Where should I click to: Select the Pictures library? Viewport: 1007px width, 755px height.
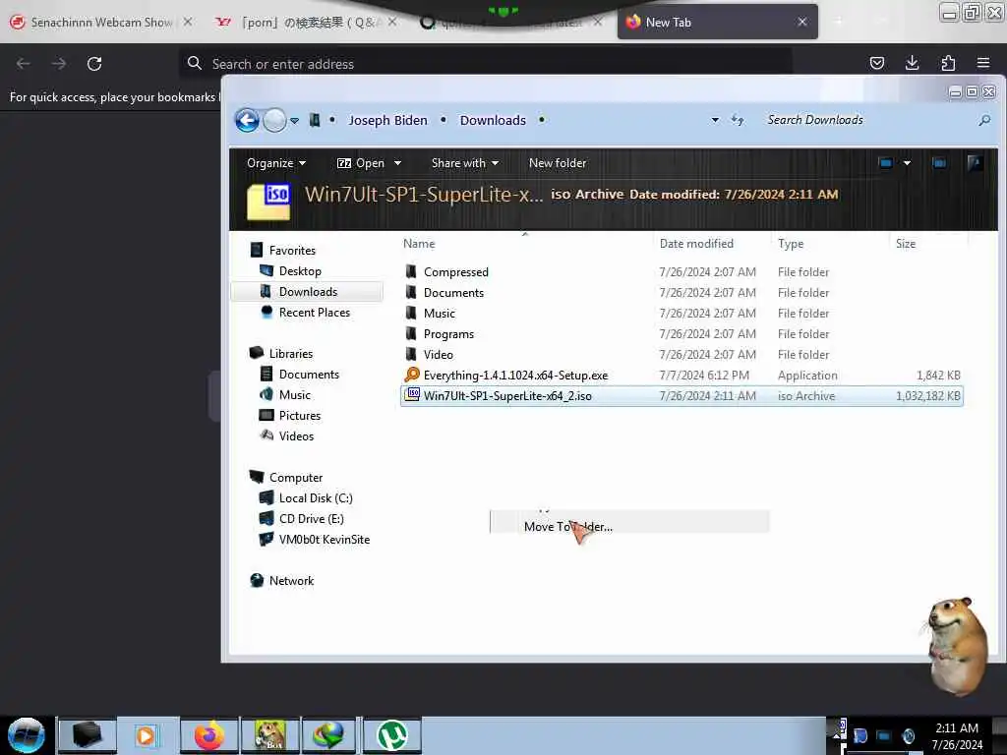[x=299, y=416]
